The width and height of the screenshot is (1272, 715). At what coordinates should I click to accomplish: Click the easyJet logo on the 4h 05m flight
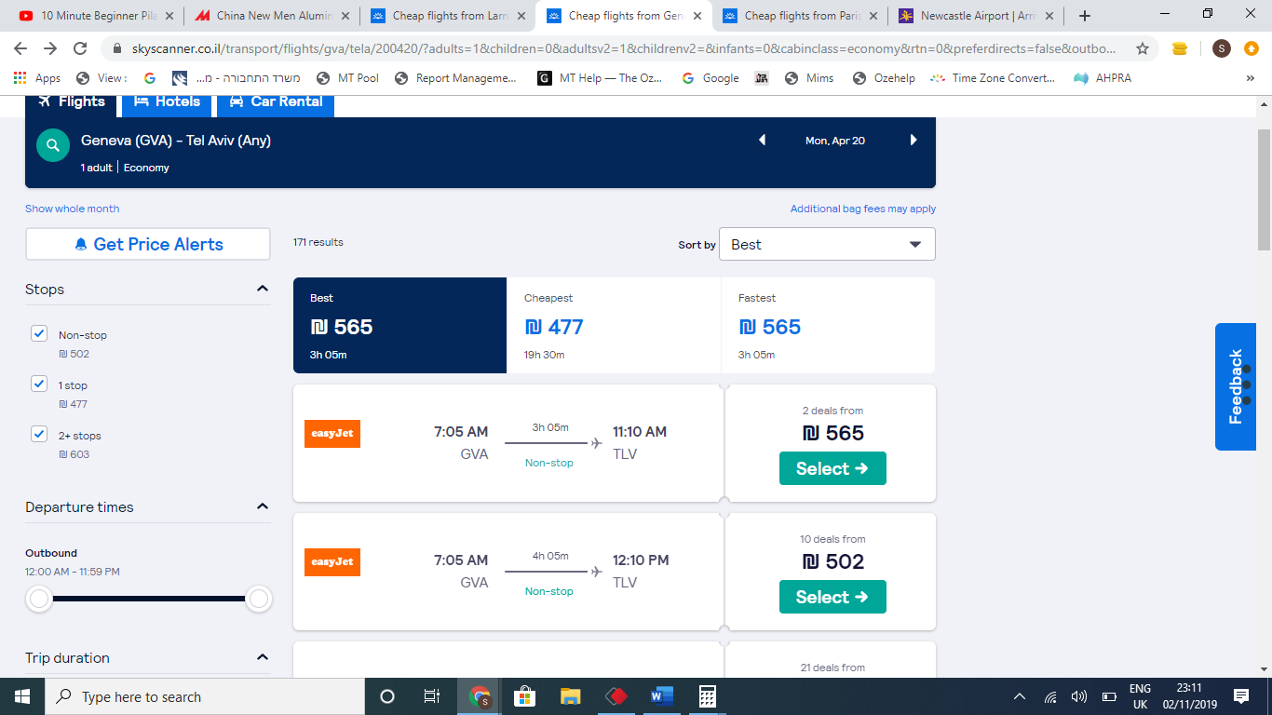click(x=332, y=562)
